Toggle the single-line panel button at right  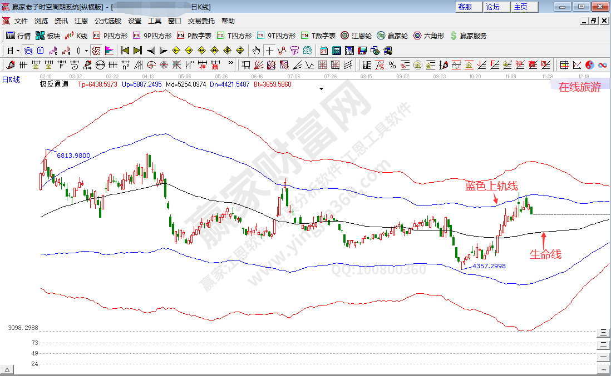(603, 357)
